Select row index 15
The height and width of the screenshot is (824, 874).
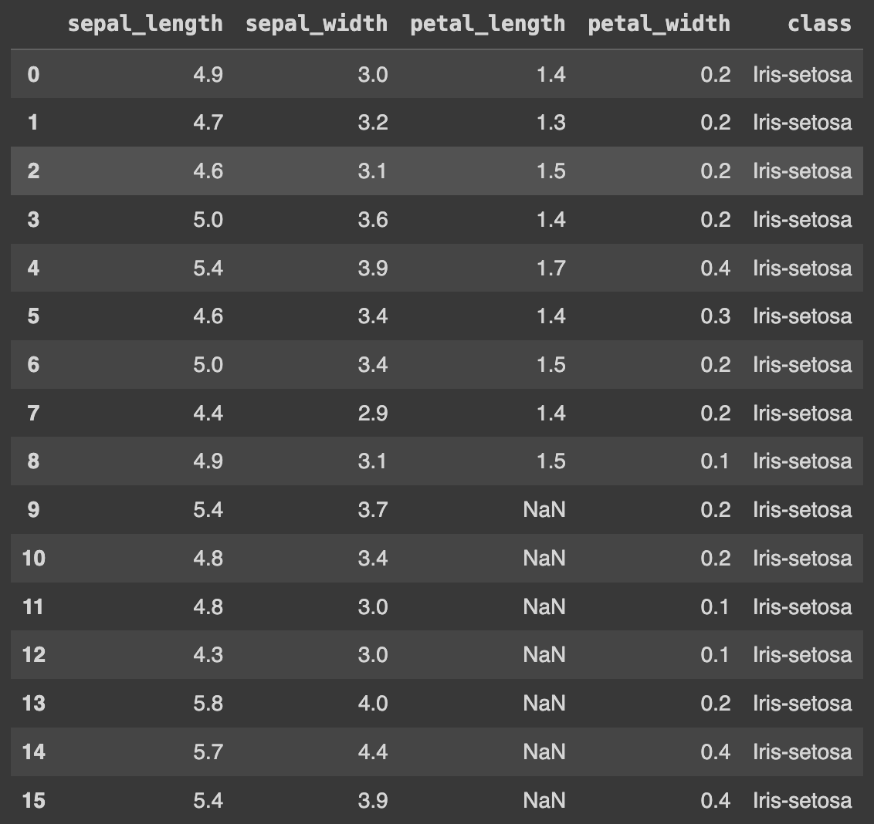coord(33,801)
